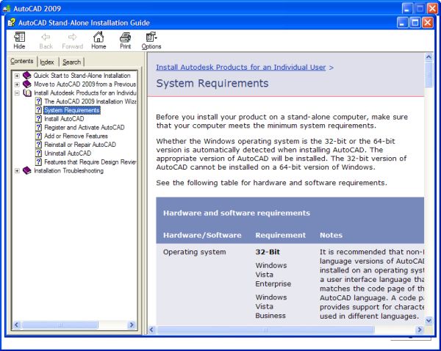Click Windows Vista Enterprise requirement text

tap(273, 275)
